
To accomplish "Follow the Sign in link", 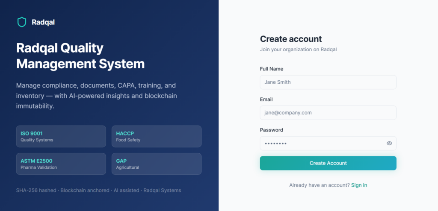I will pyautogui.click(x=359, y=185).
